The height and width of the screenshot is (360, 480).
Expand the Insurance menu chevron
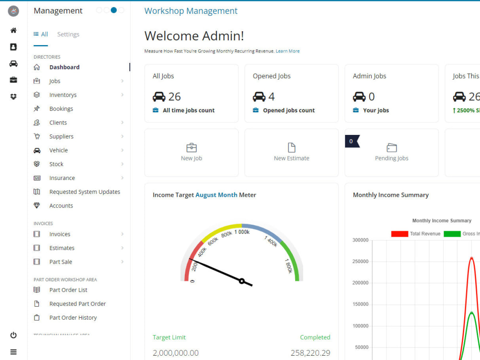[x=122, y=178]
